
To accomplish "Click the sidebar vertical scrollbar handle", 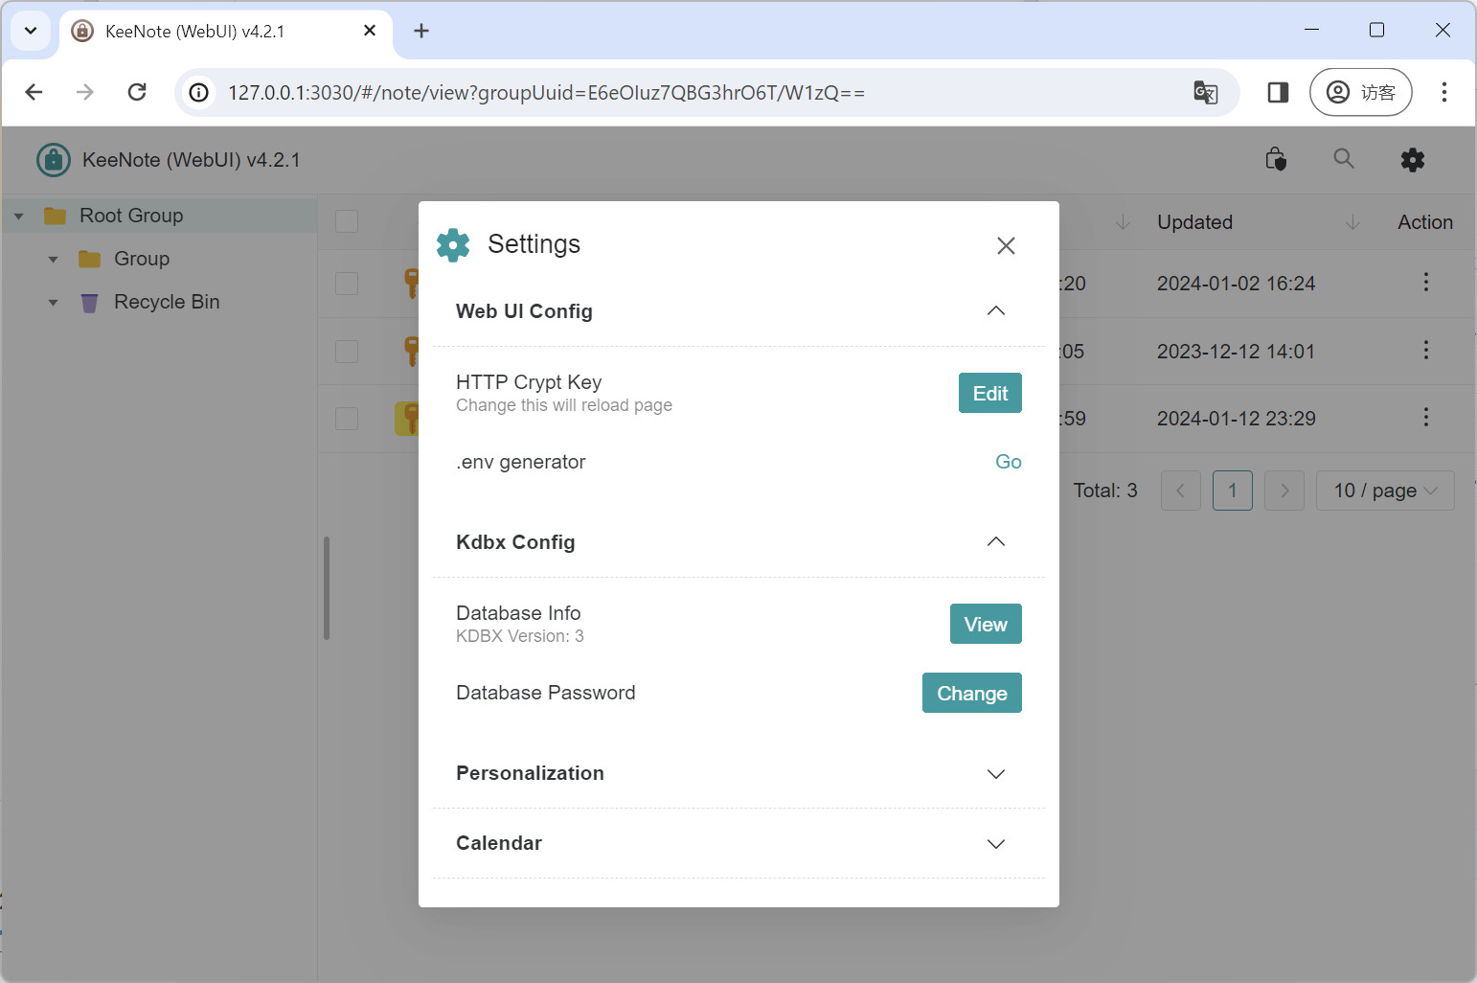I will pyautogui.click(x=327, y=587).
